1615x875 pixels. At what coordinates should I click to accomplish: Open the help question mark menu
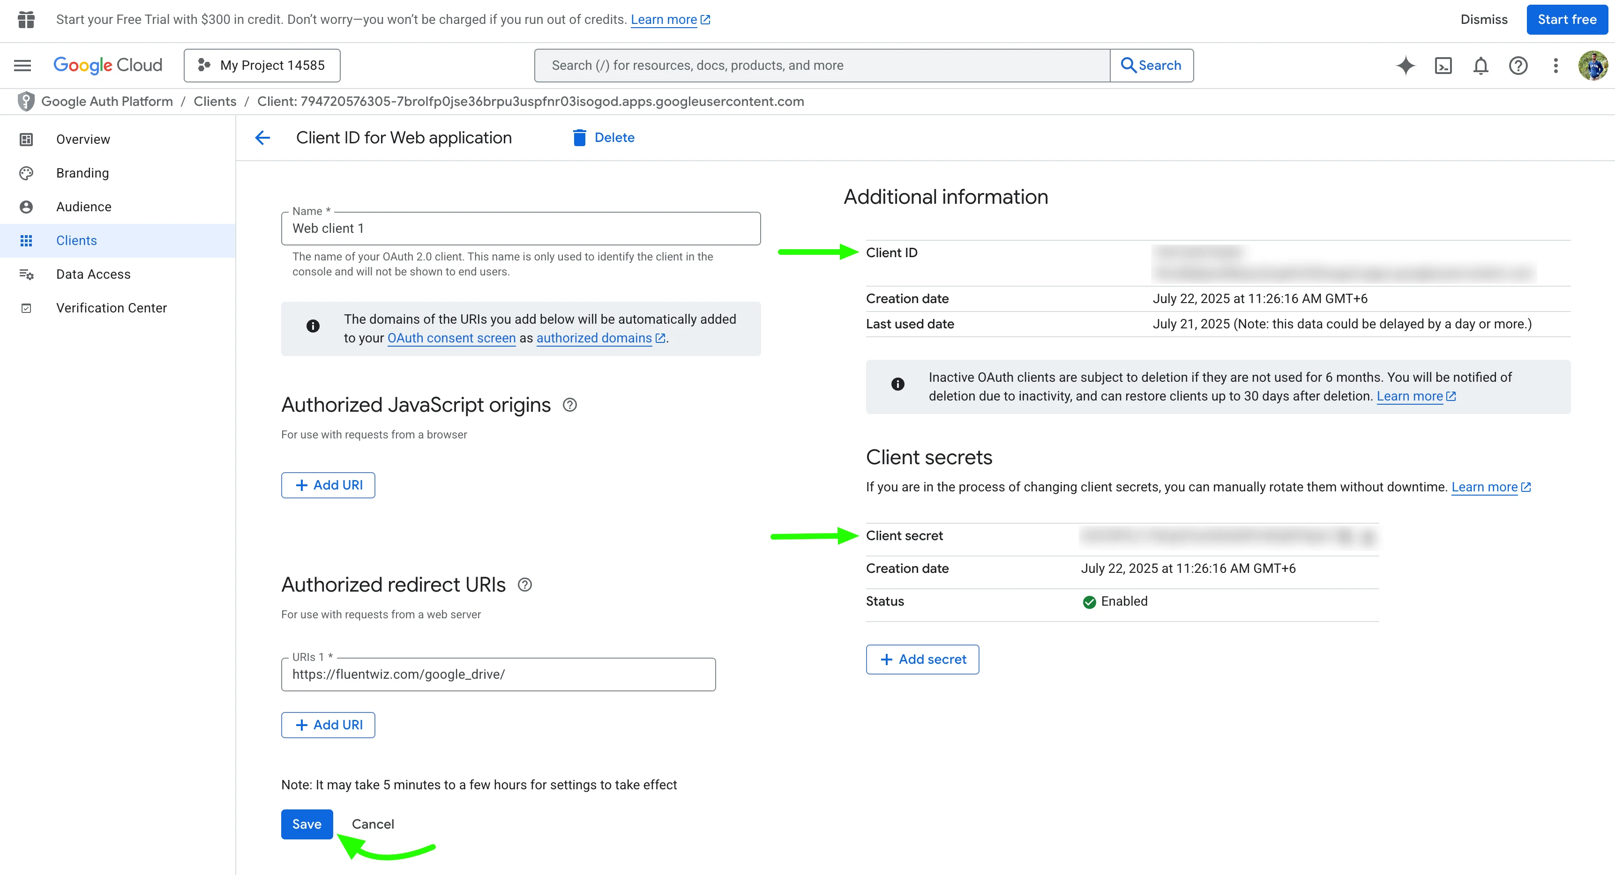1518,65
